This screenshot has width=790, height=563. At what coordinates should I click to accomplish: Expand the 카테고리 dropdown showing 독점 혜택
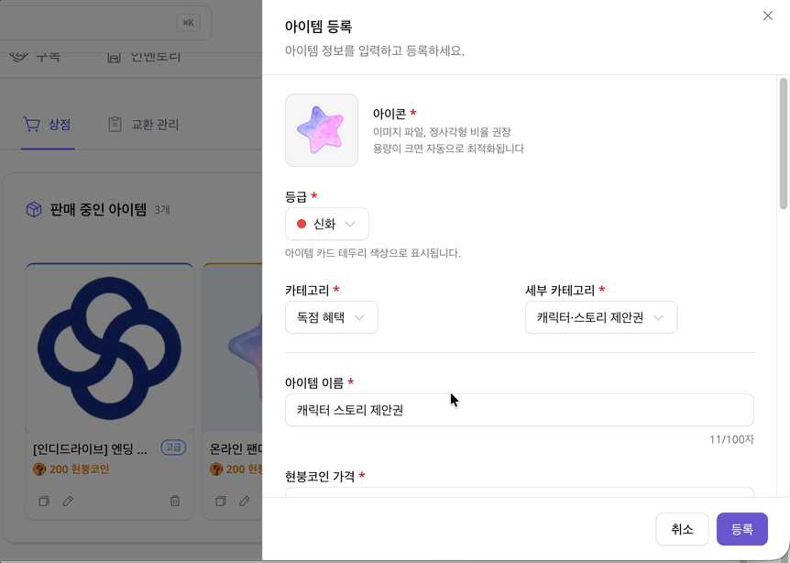pyautogui.click(x=332, y=317)
